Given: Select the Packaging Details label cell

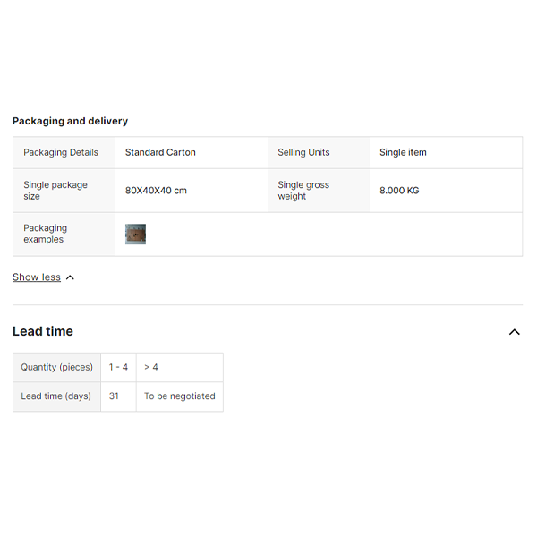Looking at the screenshot, I should point(61,152).
